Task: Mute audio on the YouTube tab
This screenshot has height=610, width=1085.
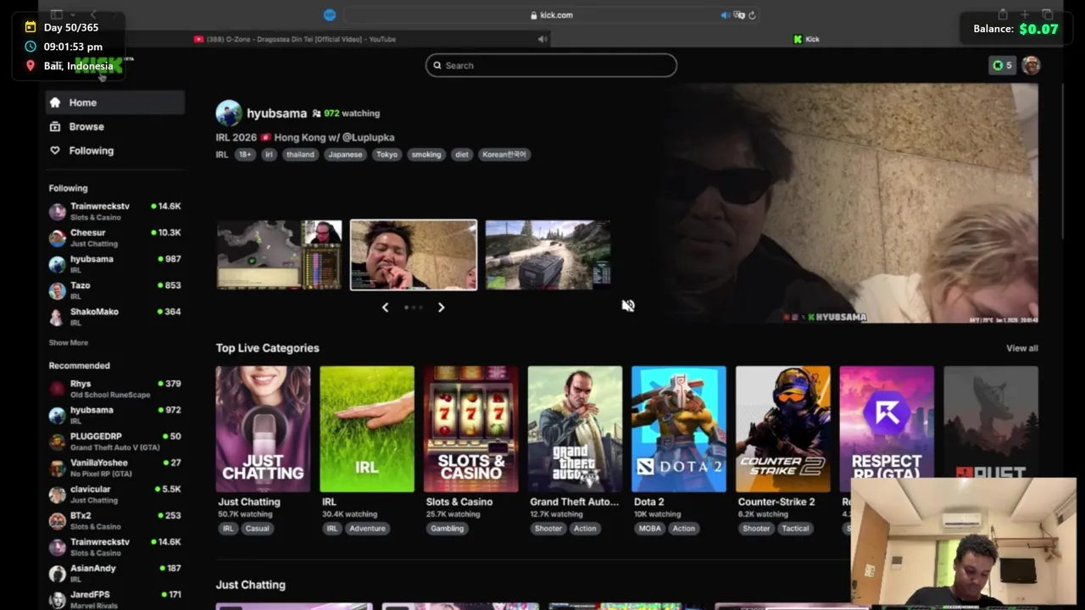Action: (x=542, y=39)
